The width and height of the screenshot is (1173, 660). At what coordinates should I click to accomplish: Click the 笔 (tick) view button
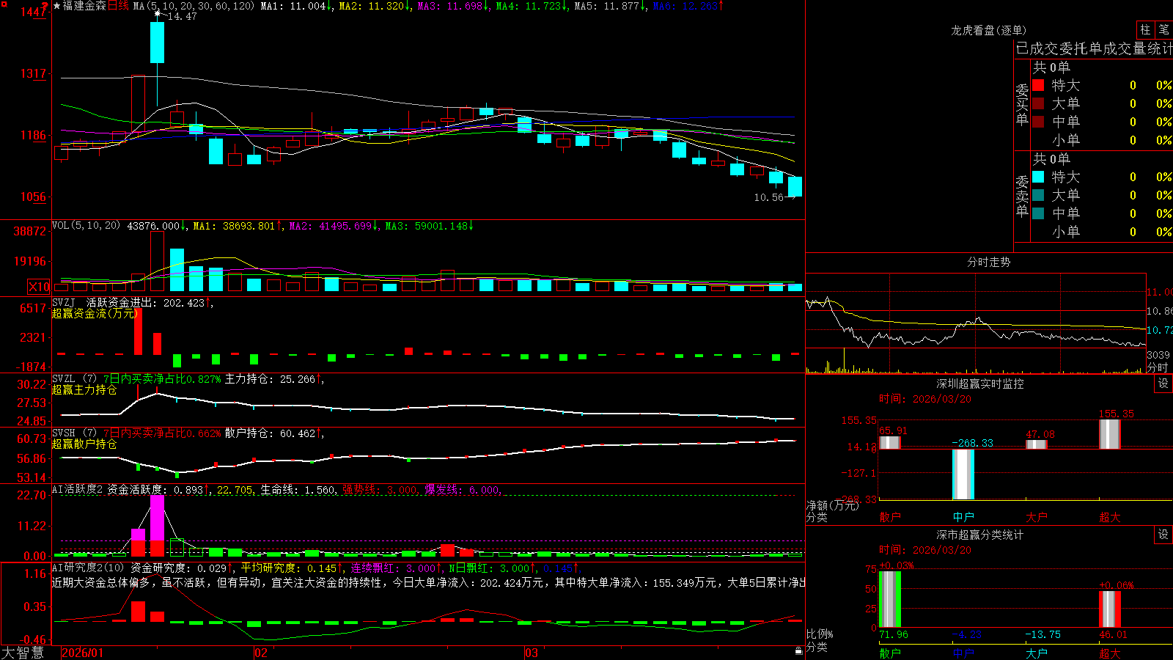click(1163, 29)
